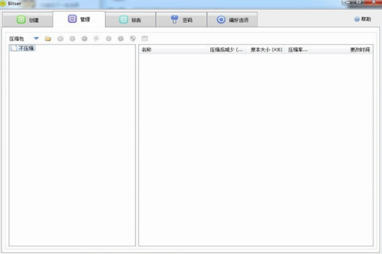Image resolution: width=382 pixels, height=254 pixels.
Task: Open the 偏好选项 tab
Action: (x=233, y=19)
